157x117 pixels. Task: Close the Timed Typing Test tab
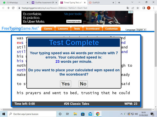(85, 2)
